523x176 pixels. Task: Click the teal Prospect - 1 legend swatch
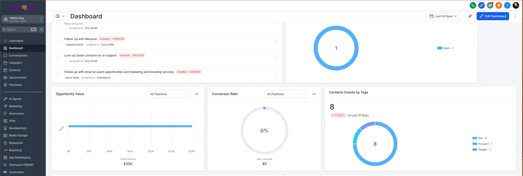[475, 144]
